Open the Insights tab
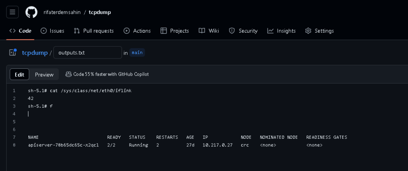The image size is (408, 171). 281,31
